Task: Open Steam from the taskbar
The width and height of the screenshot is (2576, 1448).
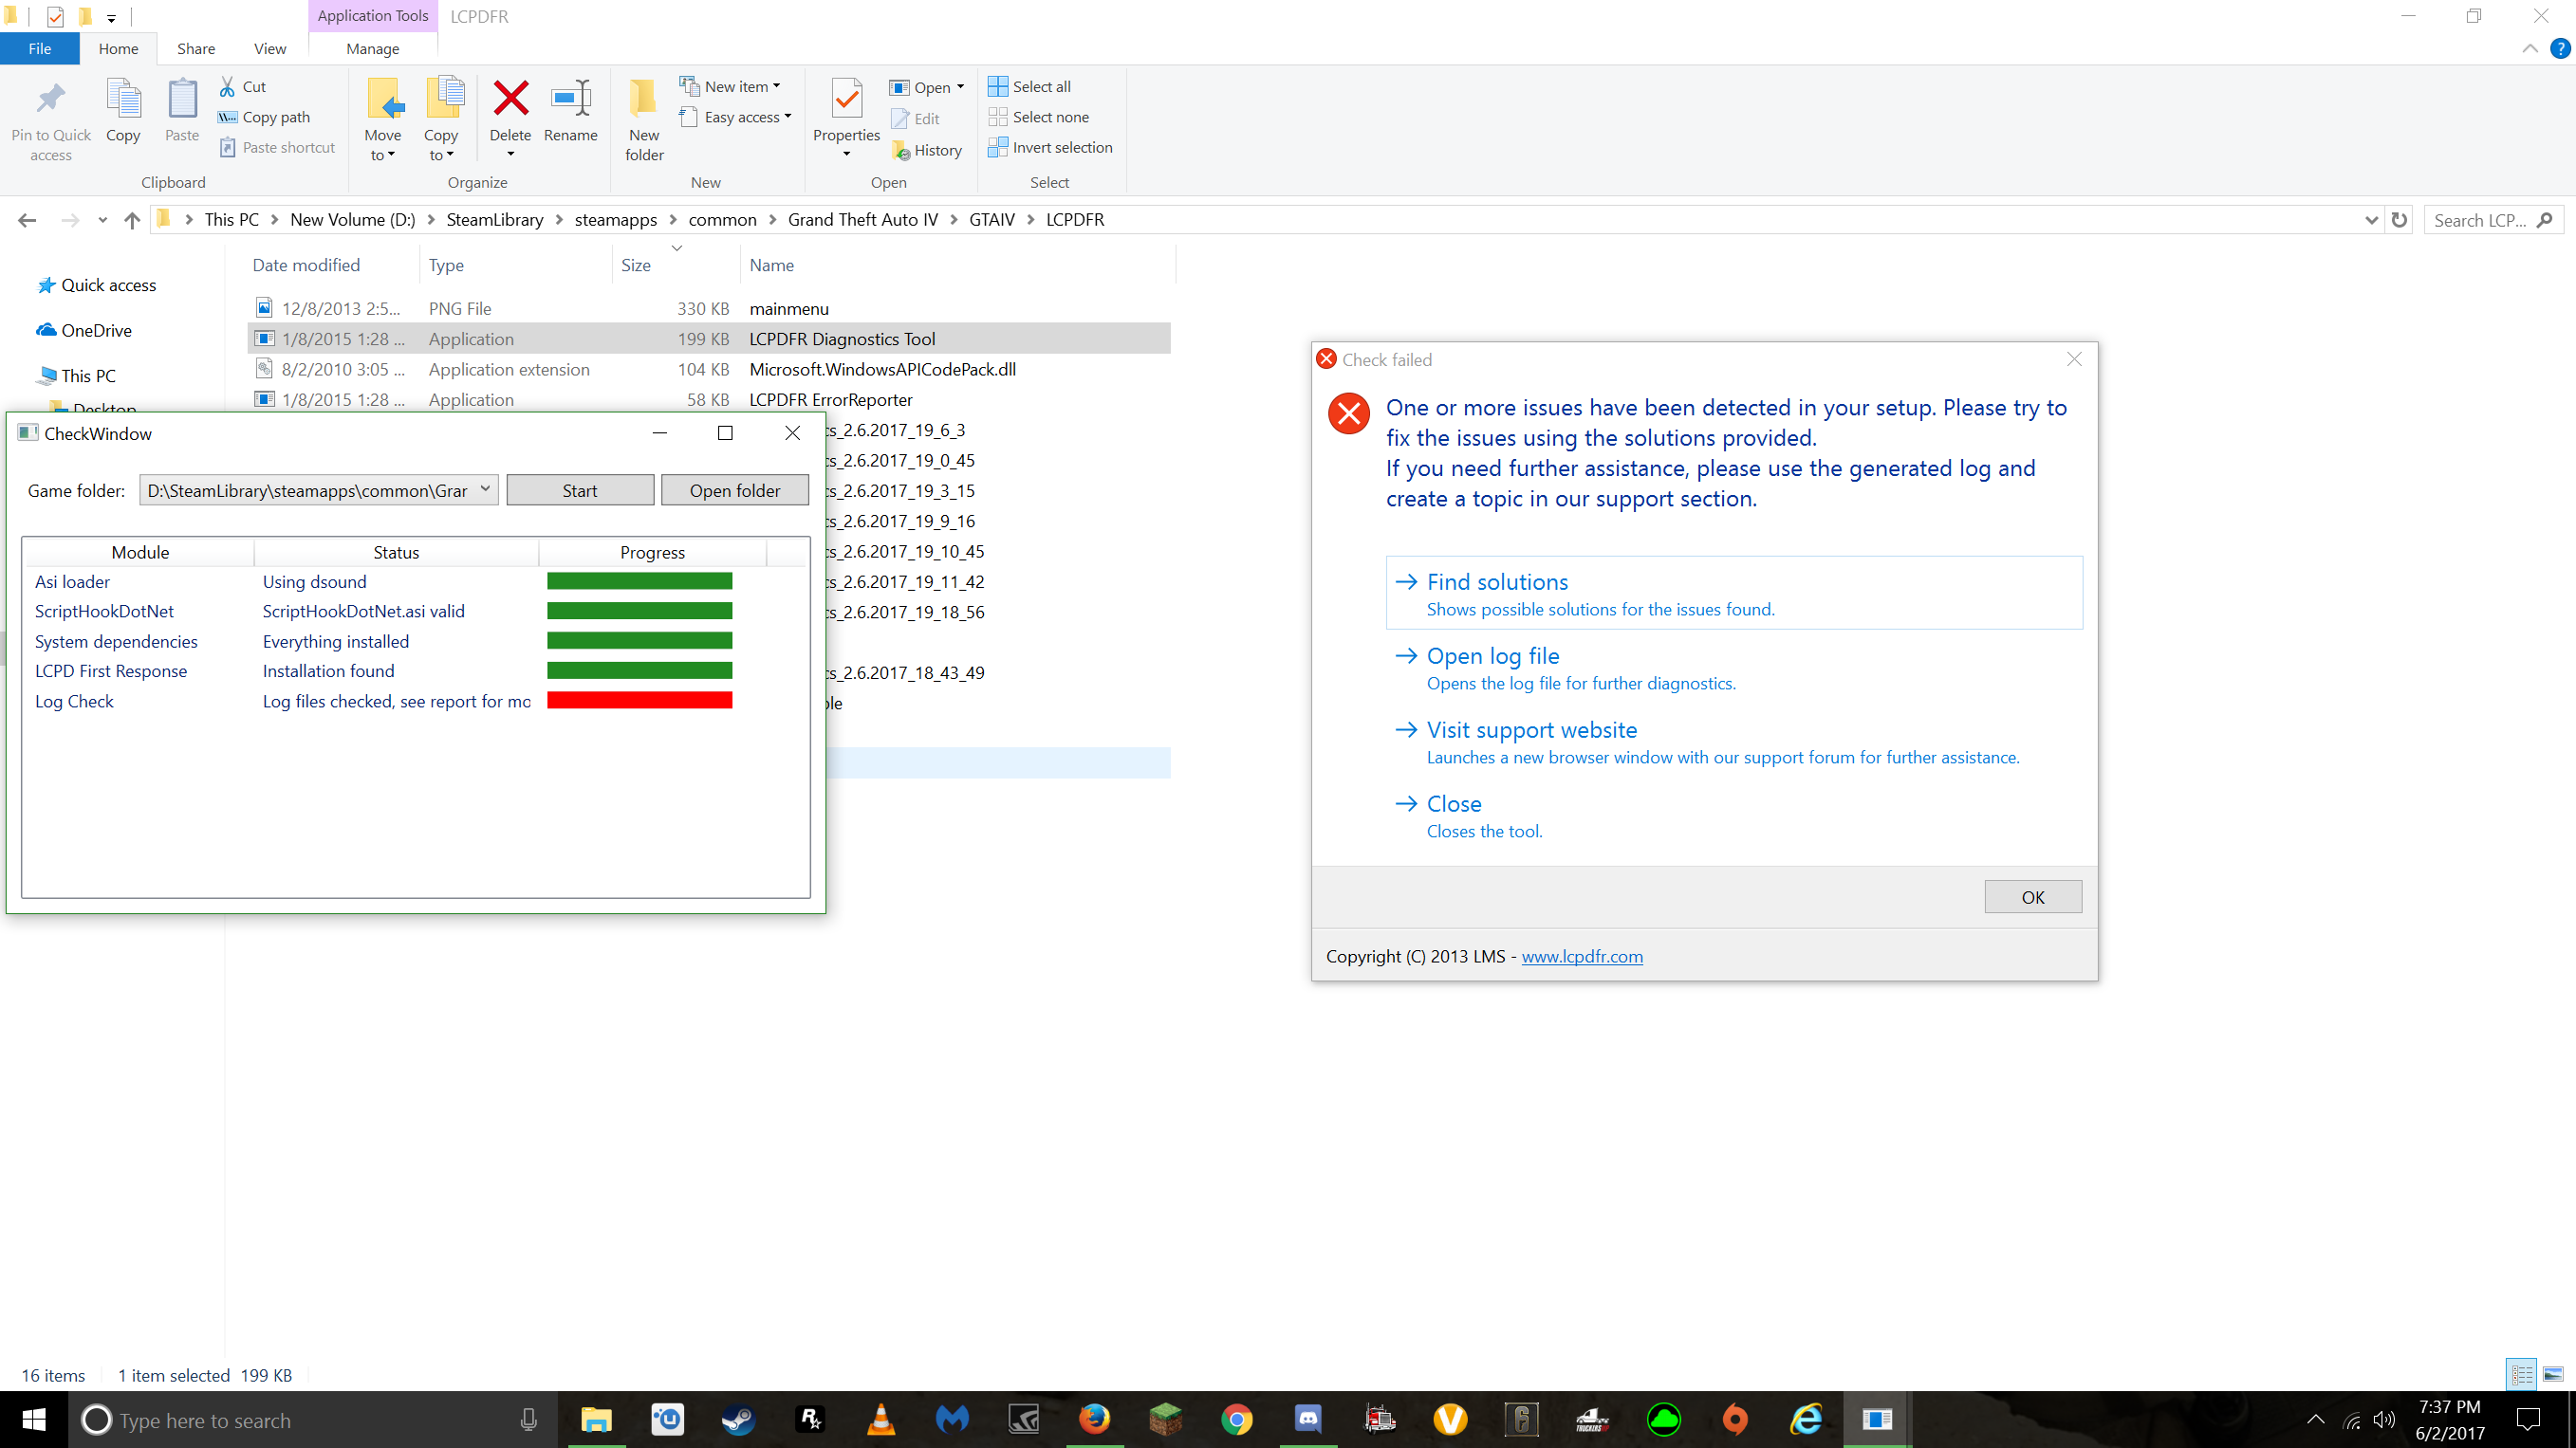Action: pyautogui.click(x=738, y=1419)
